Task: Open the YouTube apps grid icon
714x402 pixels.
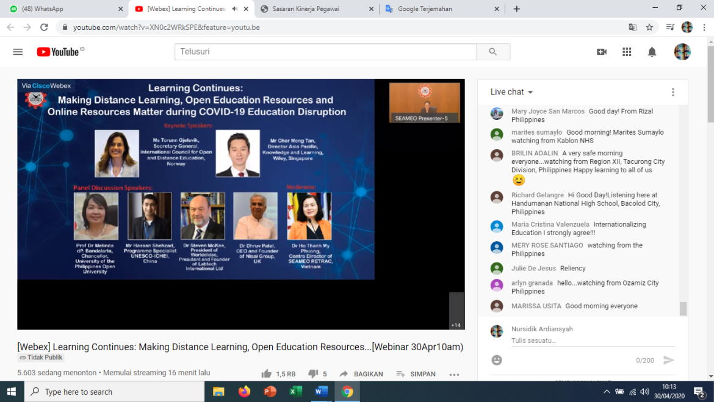Action: 627,52
